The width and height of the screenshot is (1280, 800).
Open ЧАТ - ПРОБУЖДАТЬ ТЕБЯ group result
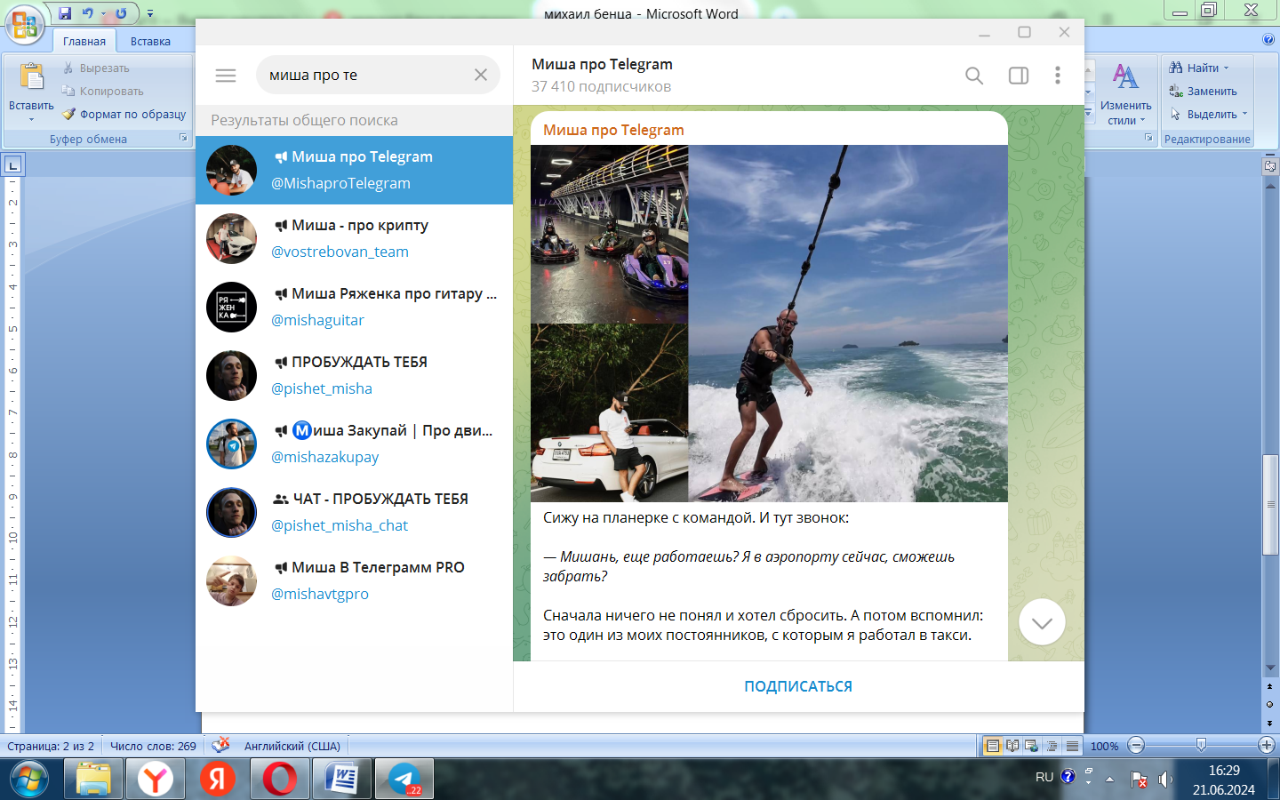click(x=354, y=512)
